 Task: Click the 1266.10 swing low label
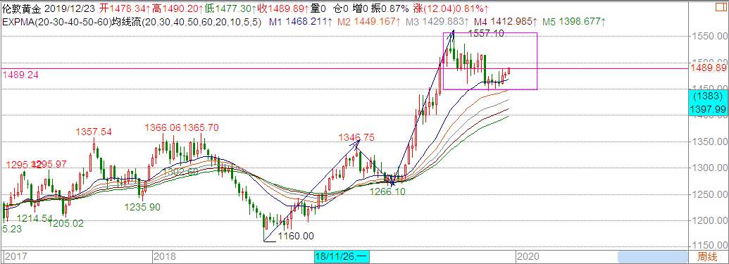tap(388, 191)
